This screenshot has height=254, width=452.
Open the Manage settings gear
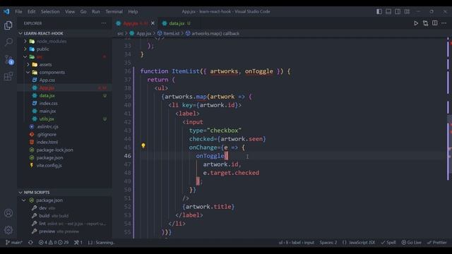pyautogui.click(x=8, y=230)
